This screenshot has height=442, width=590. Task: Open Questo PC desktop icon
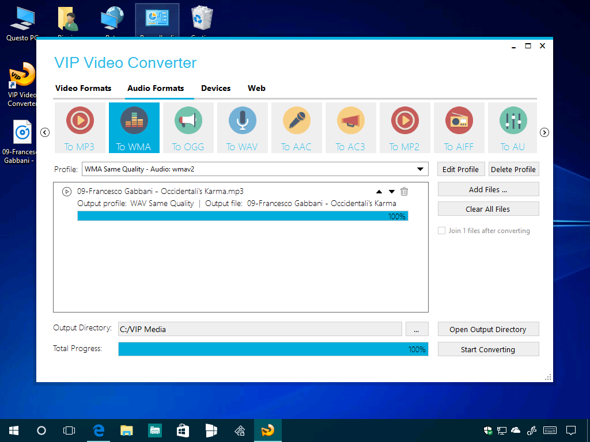pos(21,23)
